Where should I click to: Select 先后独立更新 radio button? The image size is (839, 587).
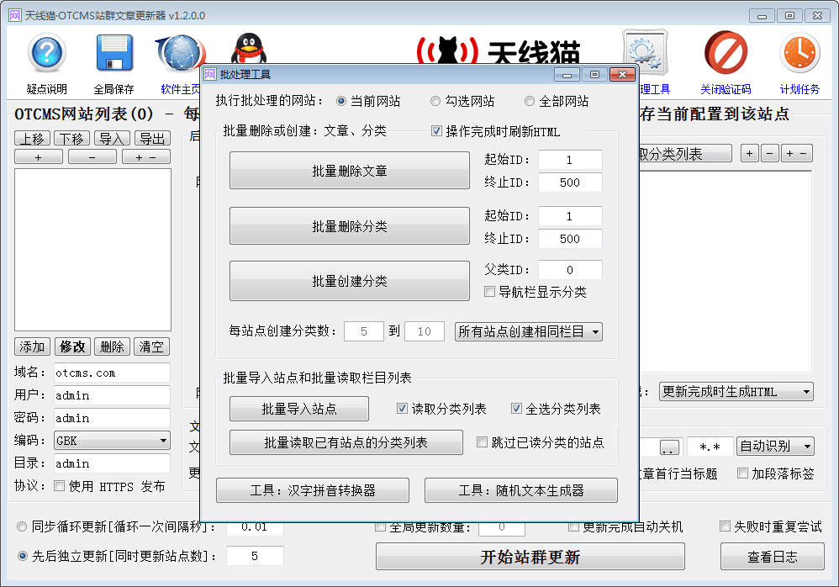point(23,556)
